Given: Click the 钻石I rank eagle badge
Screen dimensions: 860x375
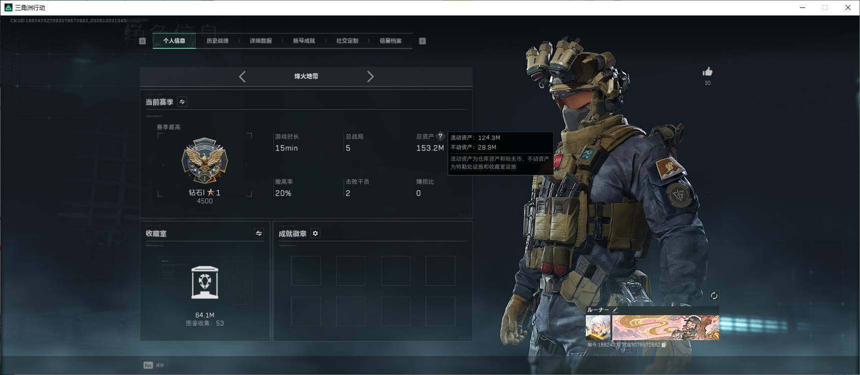Looking at the screenshot, I should click(204, 161).
